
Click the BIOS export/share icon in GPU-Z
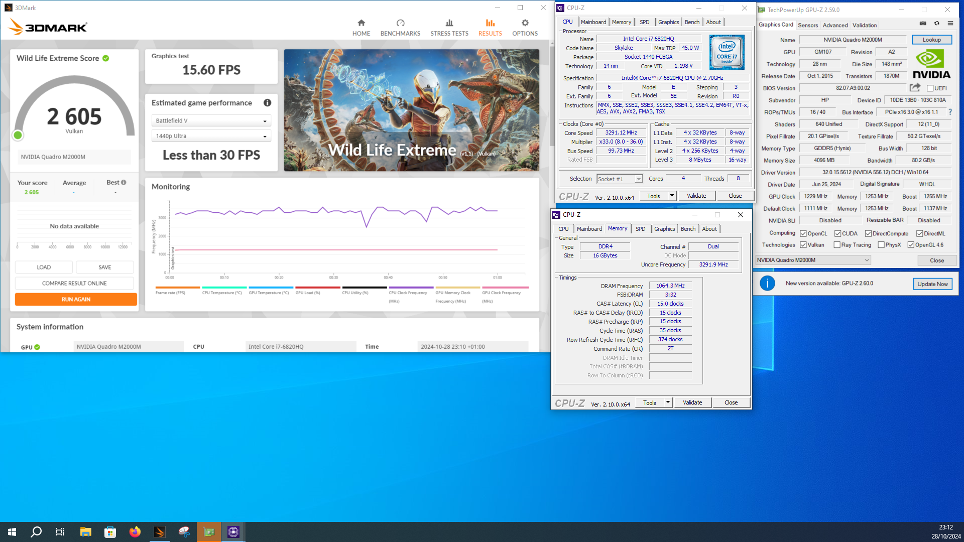pos(915,88)
